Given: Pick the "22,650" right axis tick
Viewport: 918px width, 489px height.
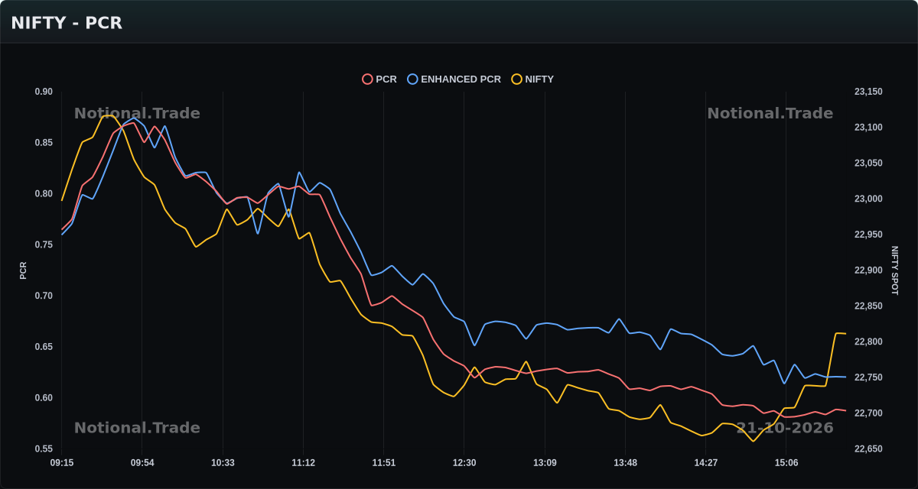Looking at the screenshot, I should 868,449.
